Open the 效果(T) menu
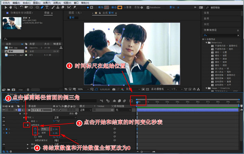Viewport: 244px width, 154px height. click(47, 3)
